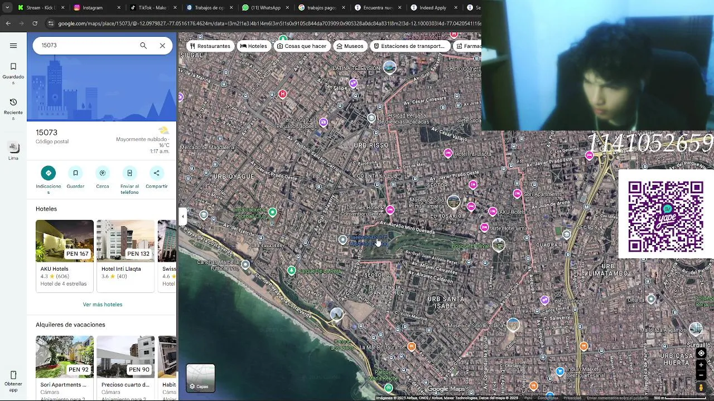This screenshot has height=401, width=714.
Task: Click Universidad Peruana de Ciencias Aplicadas pin
Action: point(372,118)
